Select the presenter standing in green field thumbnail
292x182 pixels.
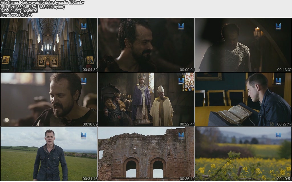[49, 154]
